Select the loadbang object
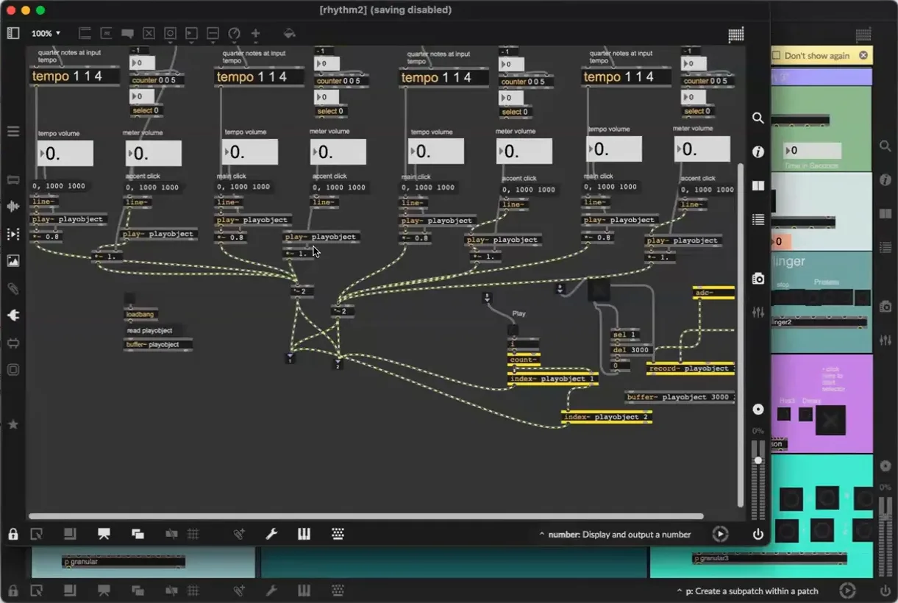898x603 pixels. (141, 315)
